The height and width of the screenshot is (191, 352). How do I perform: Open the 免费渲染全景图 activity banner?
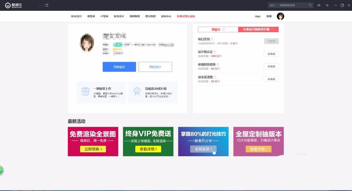click(93, 141)
